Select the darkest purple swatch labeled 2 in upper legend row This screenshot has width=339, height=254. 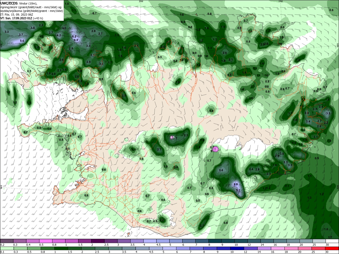pyautogui.click(x=98, y=241)
